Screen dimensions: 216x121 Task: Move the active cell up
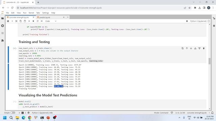point(187,48)
